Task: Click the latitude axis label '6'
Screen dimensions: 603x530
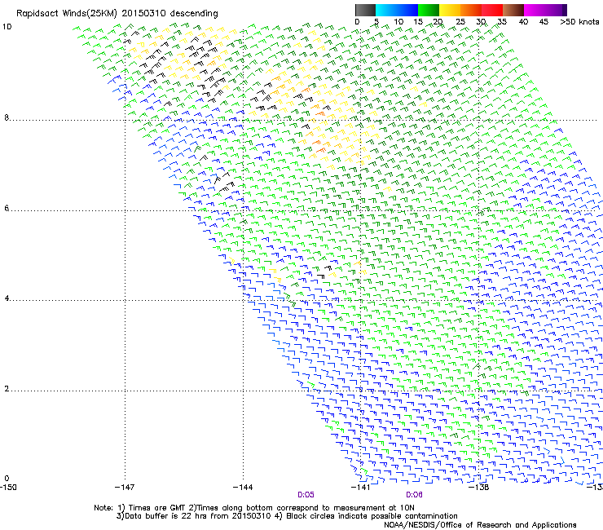Action: (7, 208)
